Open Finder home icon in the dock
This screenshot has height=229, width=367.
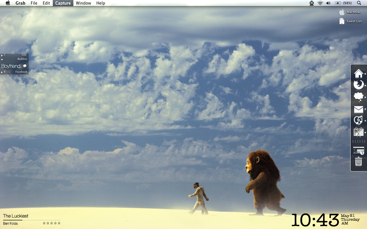(358, 73)
